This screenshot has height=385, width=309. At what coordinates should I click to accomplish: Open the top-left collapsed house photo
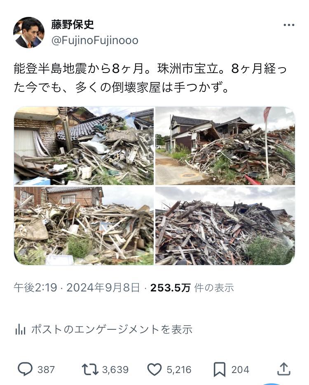[x=84, y=146]
